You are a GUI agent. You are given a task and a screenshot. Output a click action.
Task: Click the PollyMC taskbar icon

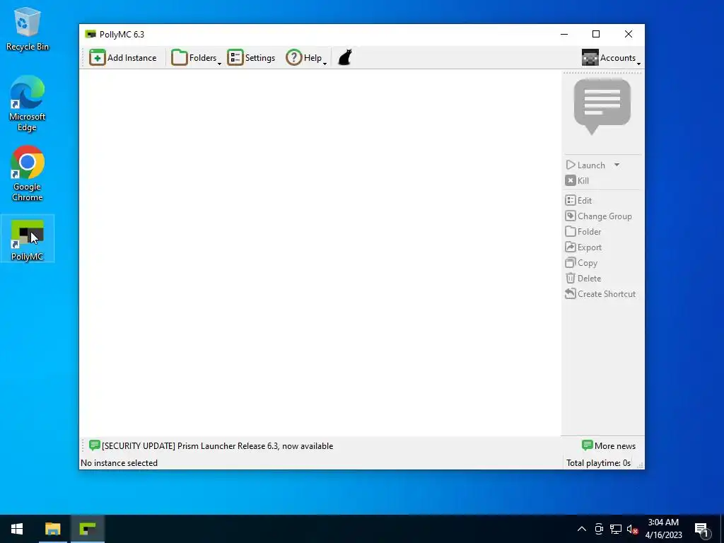(87, 529)
